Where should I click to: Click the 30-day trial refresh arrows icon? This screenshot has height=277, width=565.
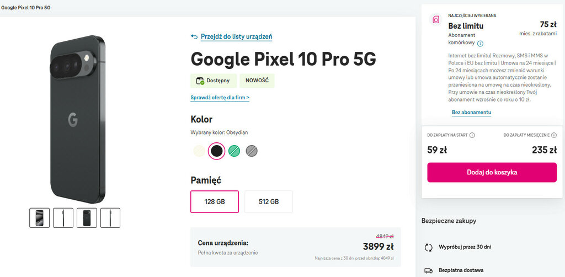pyautogui.click(x=428, y=247)
